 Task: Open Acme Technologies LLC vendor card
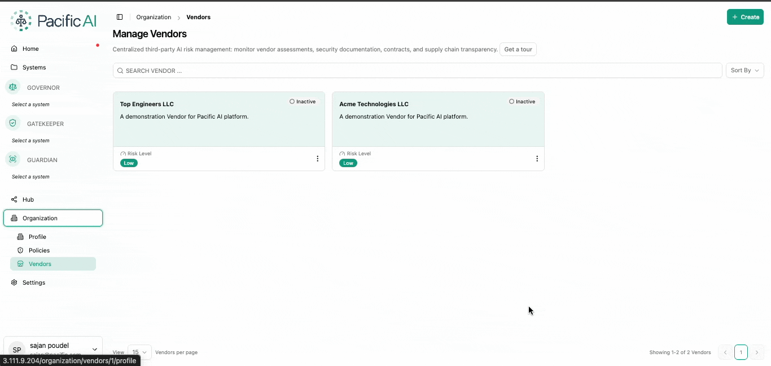coord(438,131)
